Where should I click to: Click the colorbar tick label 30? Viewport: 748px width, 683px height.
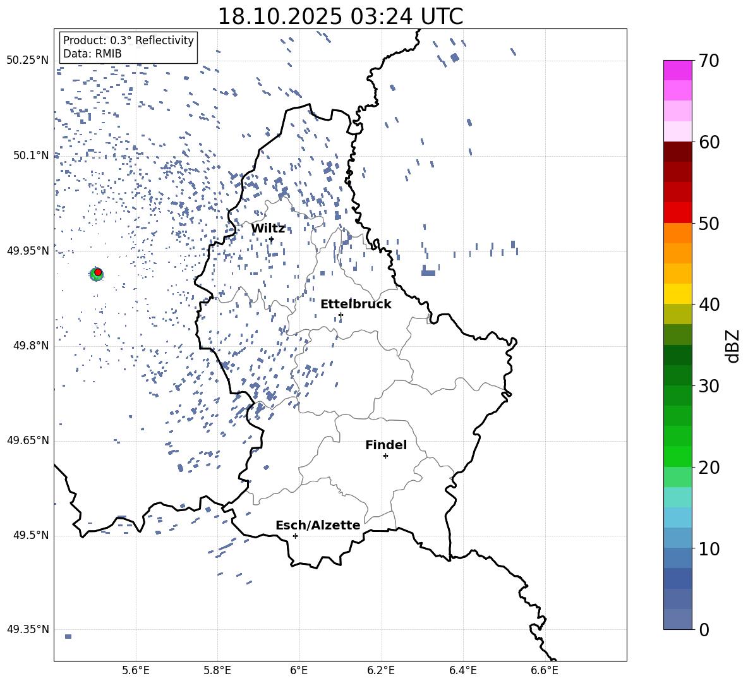coord(709,386)
